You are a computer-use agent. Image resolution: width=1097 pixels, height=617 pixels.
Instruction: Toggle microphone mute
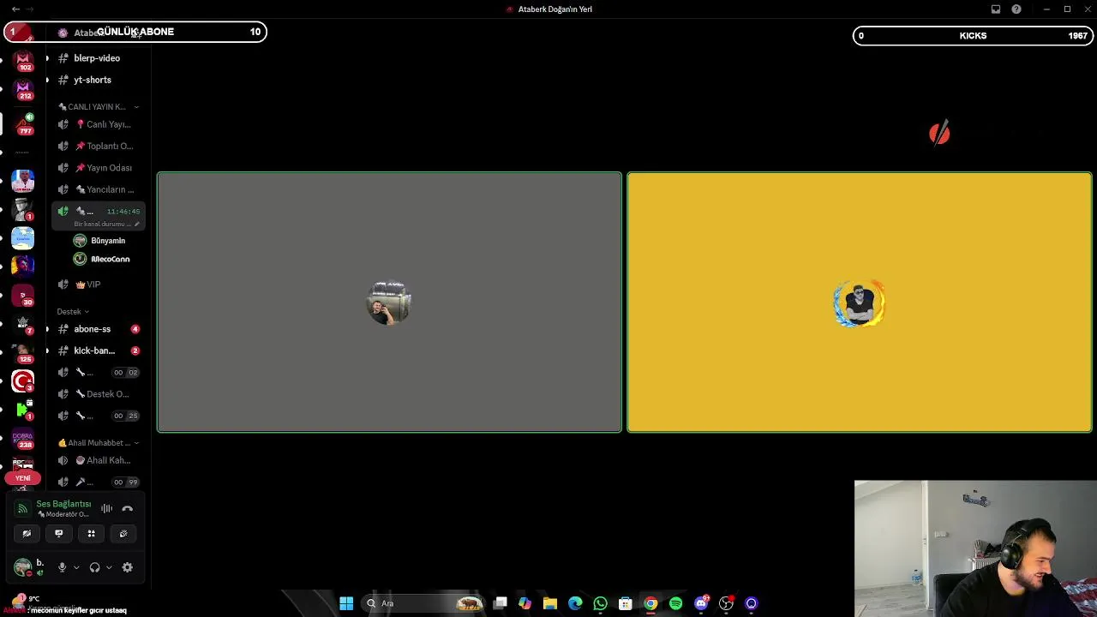click(62, 567)
